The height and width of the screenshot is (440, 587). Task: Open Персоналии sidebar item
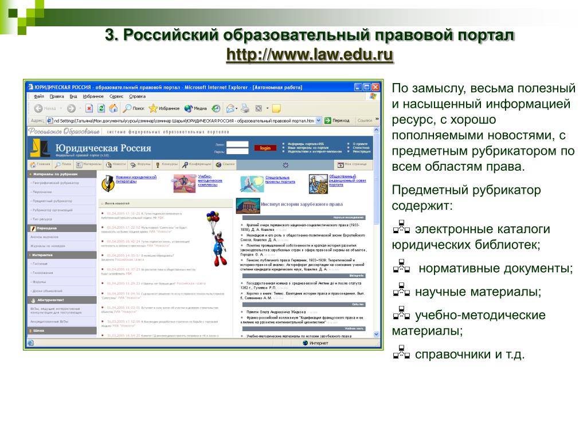pyautogui.click(x=42, y=192)
